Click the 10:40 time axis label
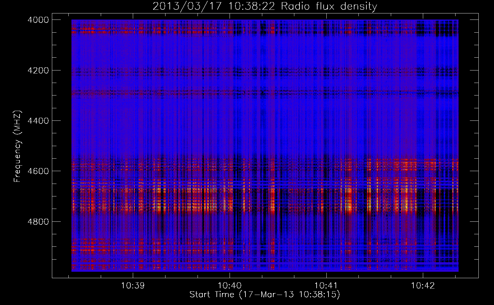 (x=230, y=286)
